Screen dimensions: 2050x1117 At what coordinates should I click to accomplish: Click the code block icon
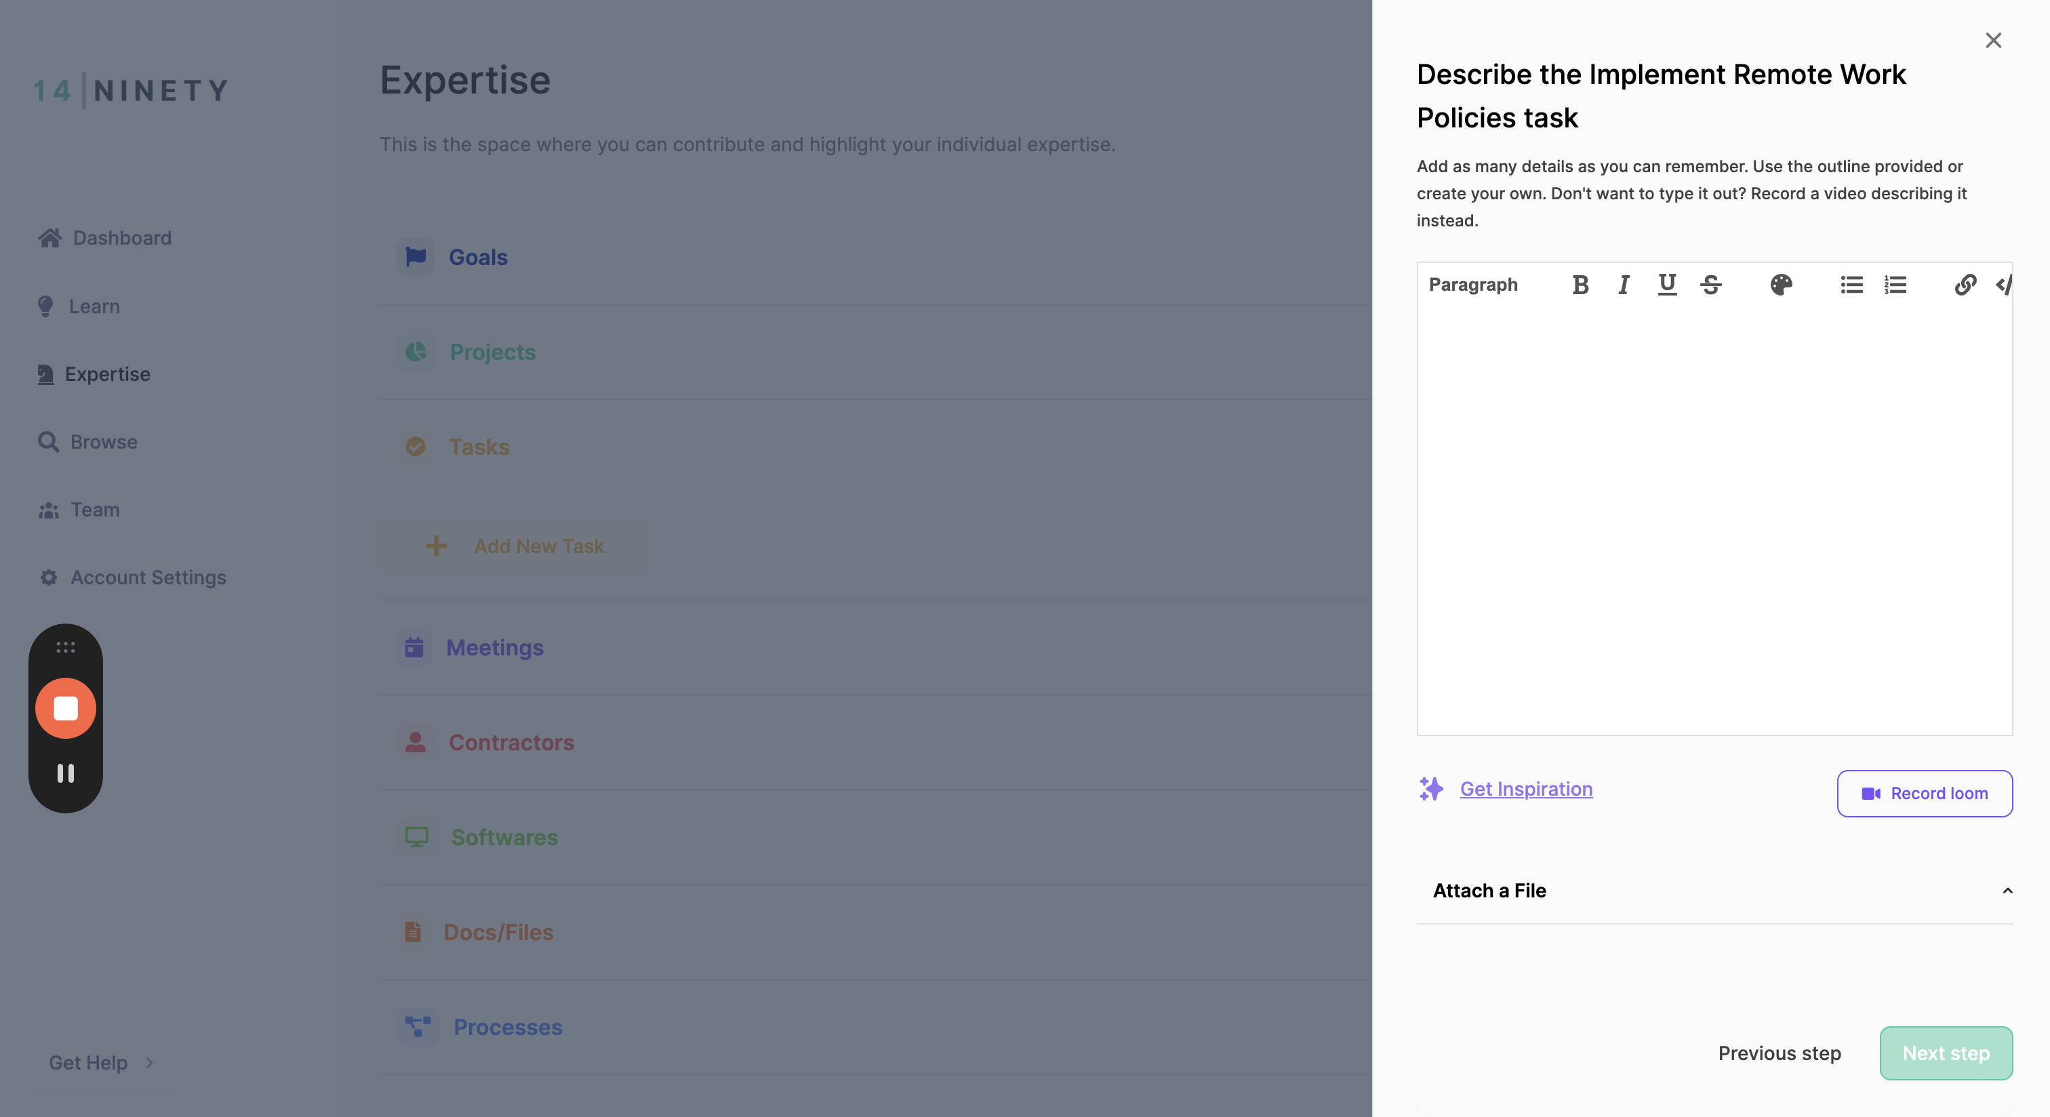pos(2004,284)
